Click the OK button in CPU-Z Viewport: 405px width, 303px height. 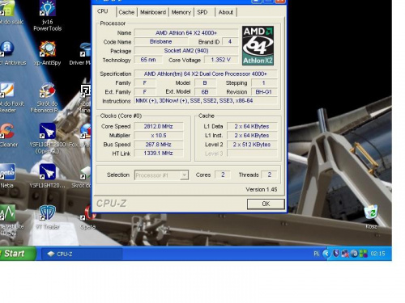coord(266,204)
